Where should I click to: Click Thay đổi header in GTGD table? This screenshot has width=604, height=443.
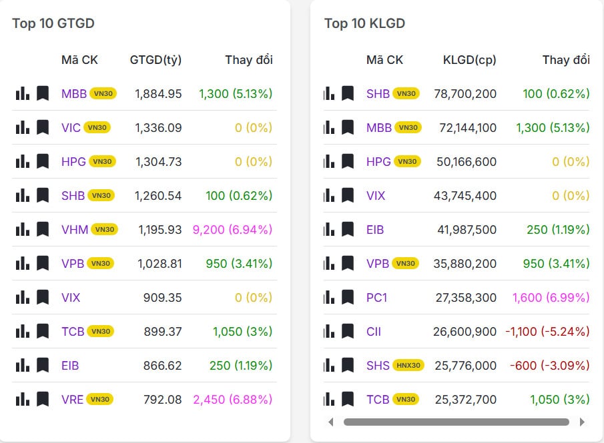click(x=249, y=60)
